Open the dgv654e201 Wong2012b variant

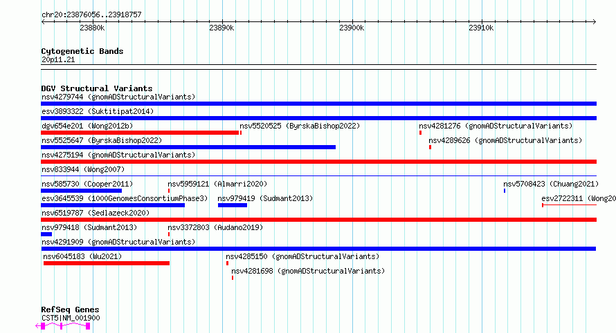[87, 126]
